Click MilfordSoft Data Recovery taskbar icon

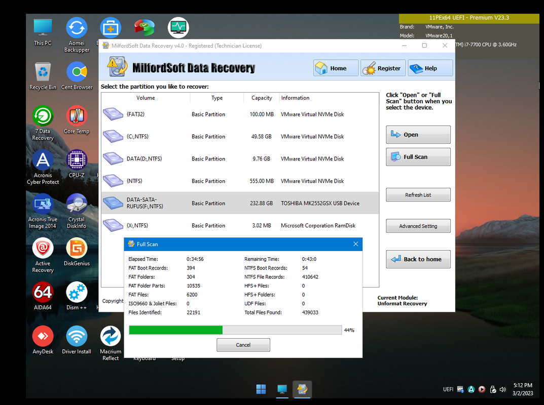[302, 389]
